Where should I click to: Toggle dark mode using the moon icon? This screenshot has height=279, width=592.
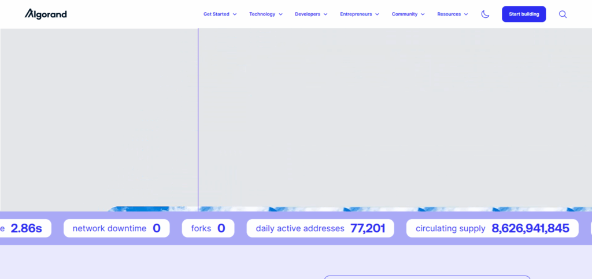tap(485, 14)
